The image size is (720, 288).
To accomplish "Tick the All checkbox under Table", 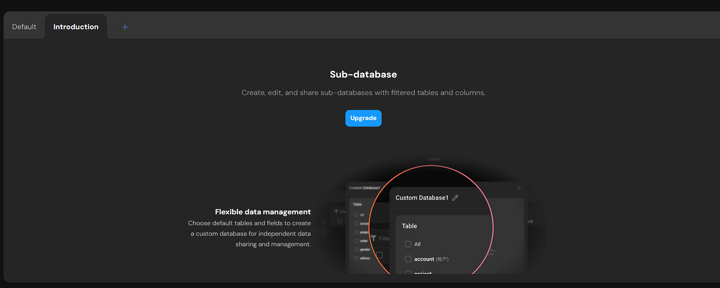I will pos(408,244).
